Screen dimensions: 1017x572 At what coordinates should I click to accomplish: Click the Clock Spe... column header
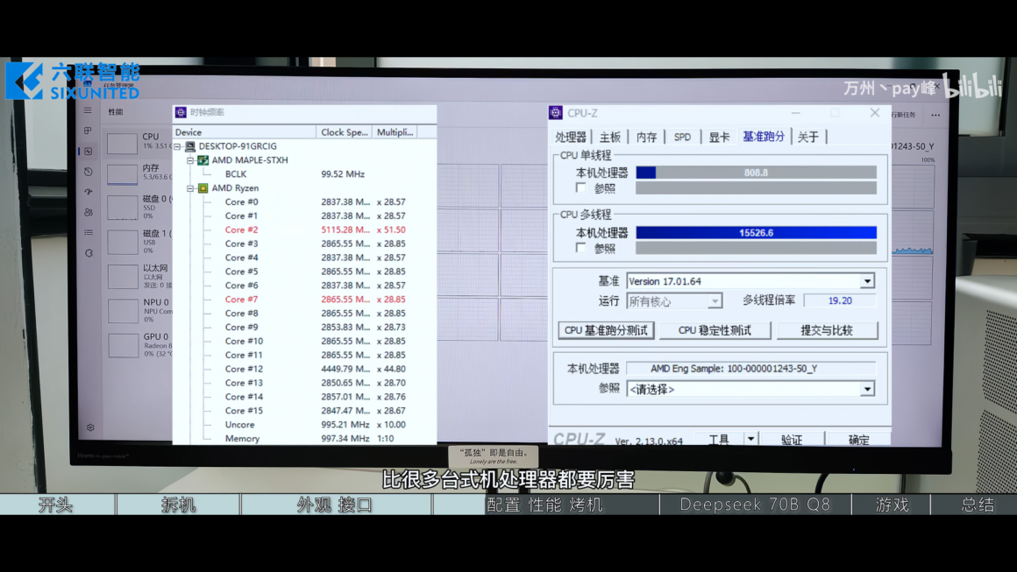tap(344, 132)
